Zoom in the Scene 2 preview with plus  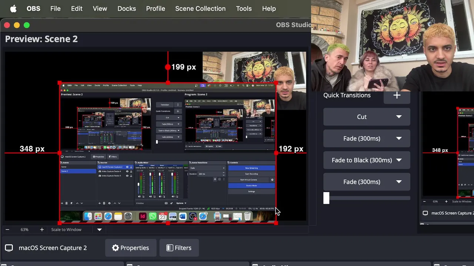tap(42, 229)
